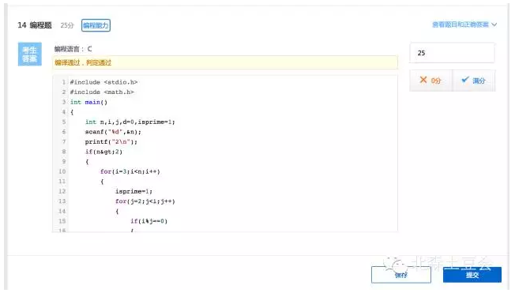Click the 保存 button
Viewport: 515px width, 293px height.
401,275
